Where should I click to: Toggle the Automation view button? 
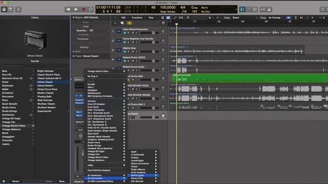pyautogui.click(x=175, y=18)
